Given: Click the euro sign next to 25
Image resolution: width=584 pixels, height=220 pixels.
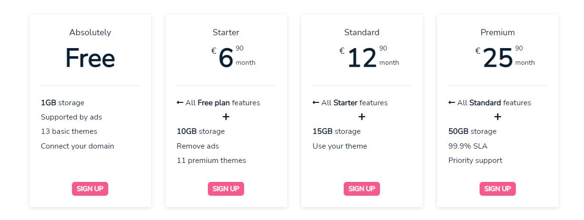Looking at the screenshot, I should [x=478, y=51].
